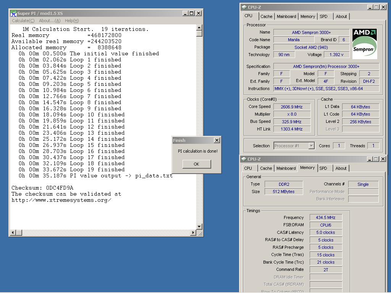The height and width of the screenshot is (293, 391).
Task: Click the Checksum: 0DC4FD9A line
Action: 42,188
